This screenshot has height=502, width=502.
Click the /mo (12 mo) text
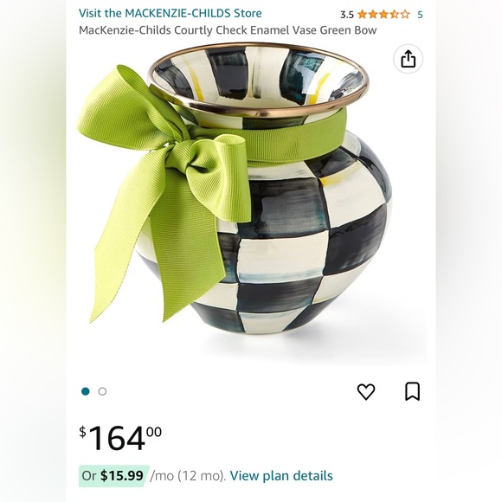(188, 476)
